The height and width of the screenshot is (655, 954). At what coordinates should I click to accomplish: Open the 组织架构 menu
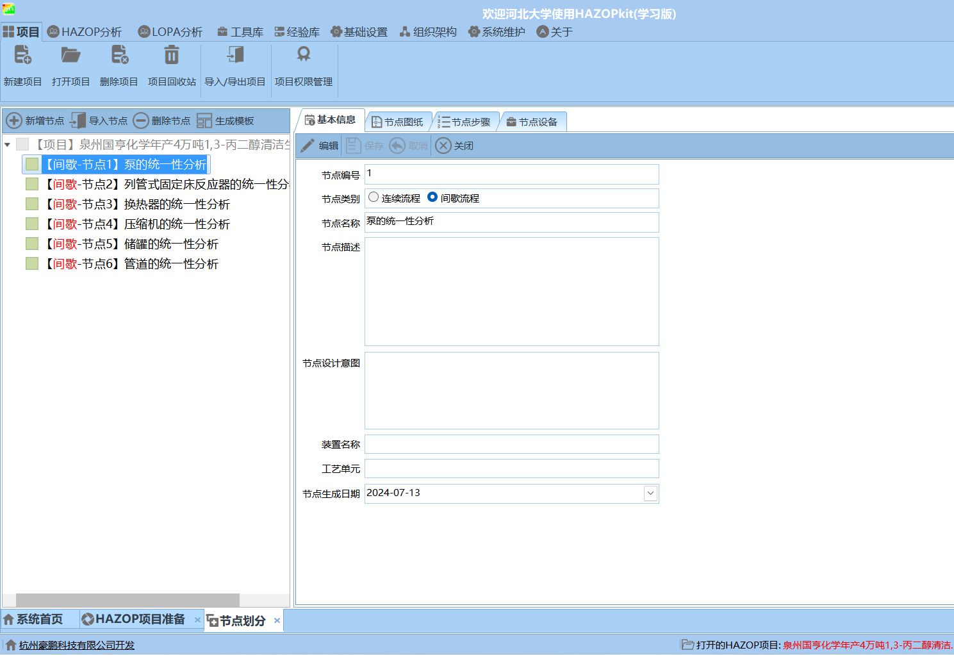[428, 32]
